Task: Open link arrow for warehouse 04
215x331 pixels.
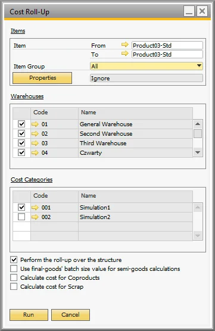Action: [35, 152]
